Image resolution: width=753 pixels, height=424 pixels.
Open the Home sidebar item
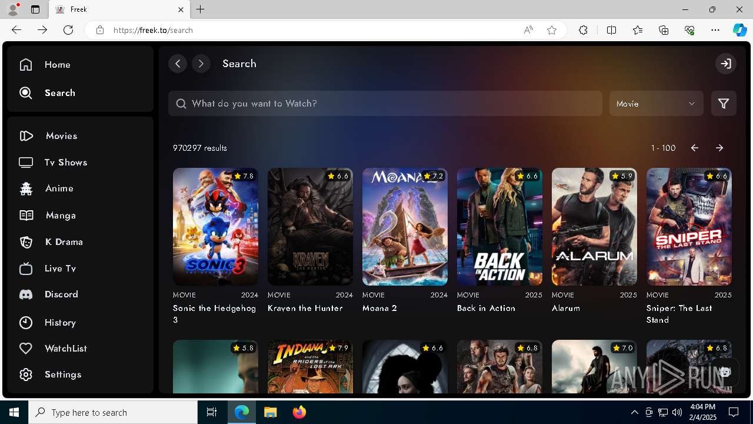(45, 65)
